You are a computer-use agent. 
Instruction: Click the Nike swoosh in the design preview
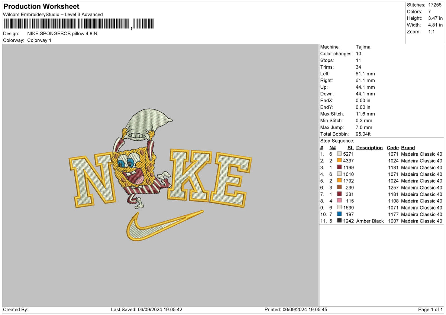pos(165,225)
